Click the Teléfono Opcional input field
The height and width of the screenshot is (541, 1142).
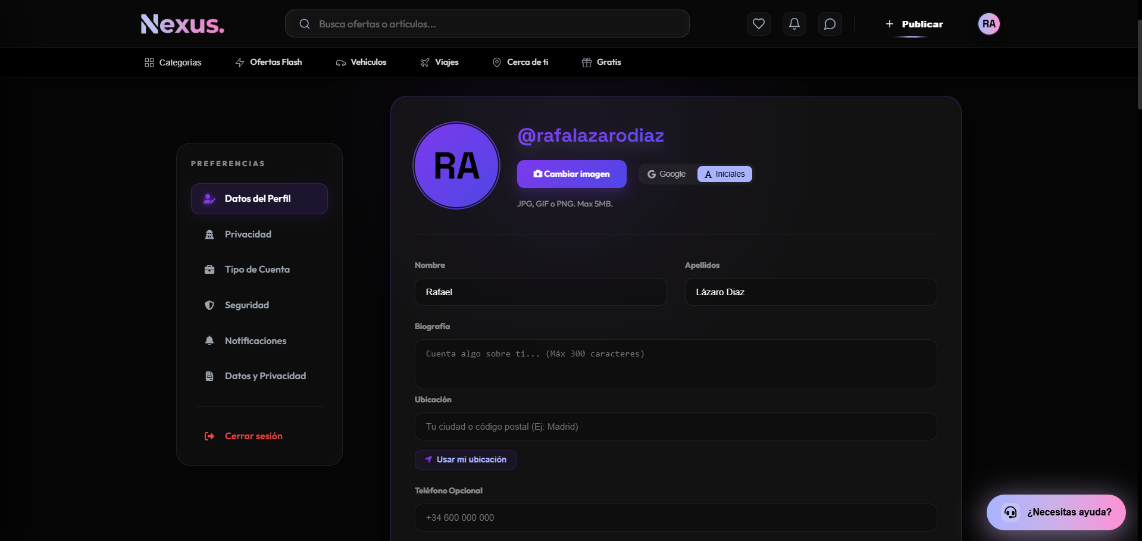[676, 518]
